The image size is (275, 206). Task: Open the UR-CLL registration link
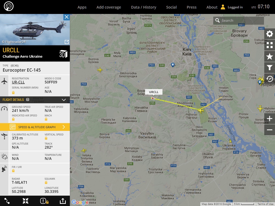(18, 82)
